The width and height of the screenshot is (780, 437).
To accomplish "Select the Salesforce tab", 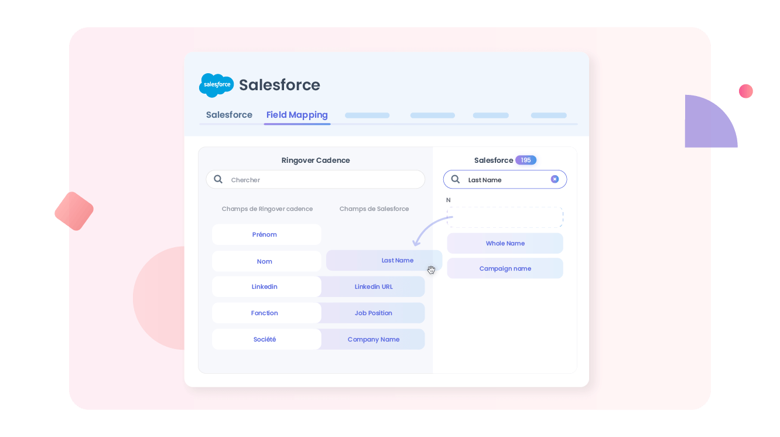I will tap(228, 115).
